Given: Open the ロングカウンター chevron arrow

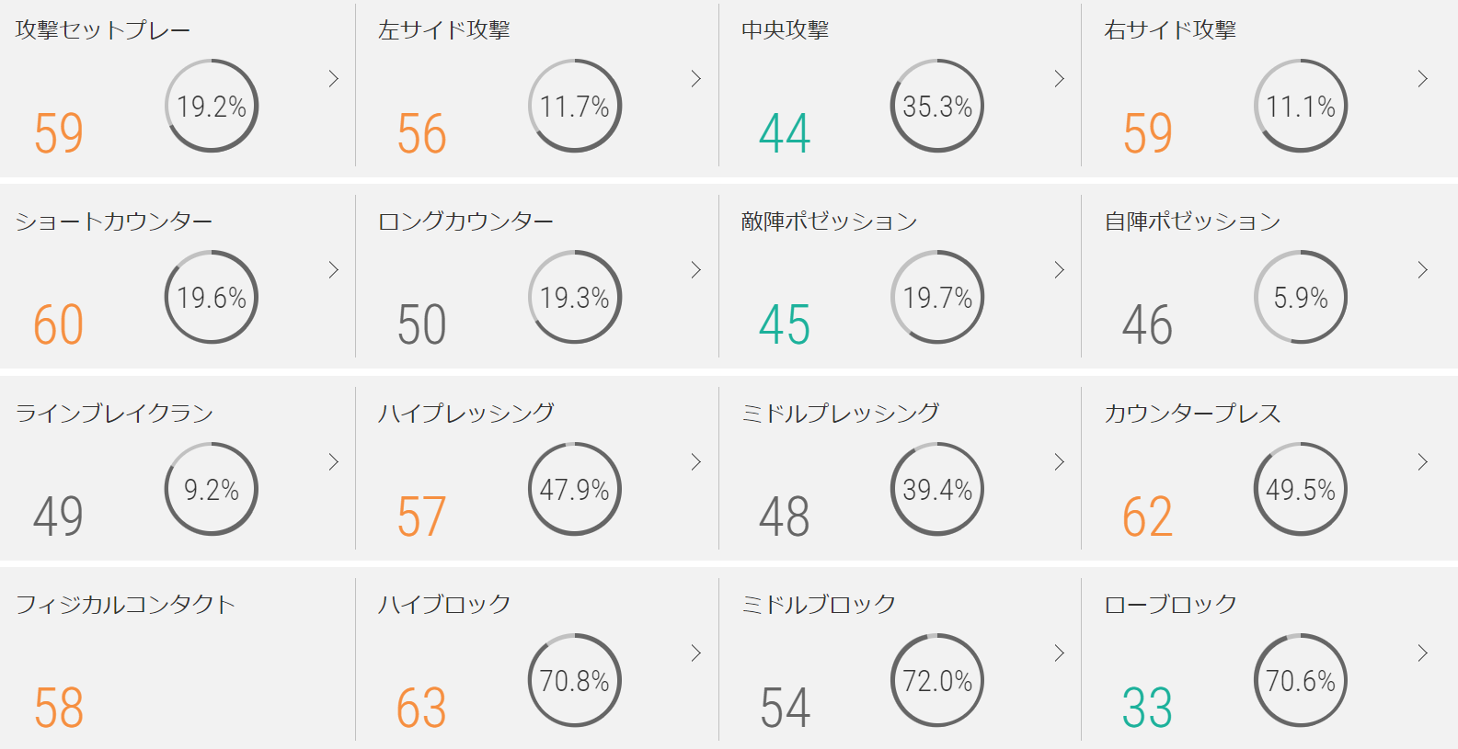Looking at the screenshot, I should [696, 270].
